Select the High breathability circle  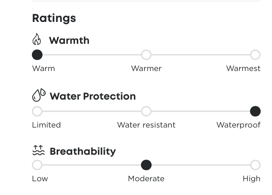255,165
